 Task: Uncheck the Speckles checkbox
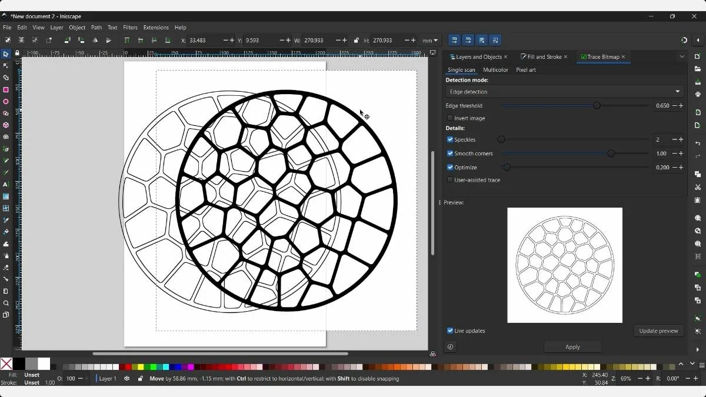click(450, 139)
